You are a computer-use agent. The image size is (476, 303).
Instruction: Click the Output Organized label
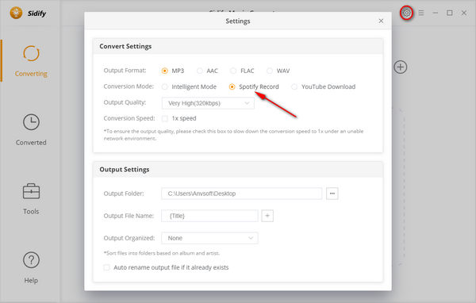click(x=129, y=238)
